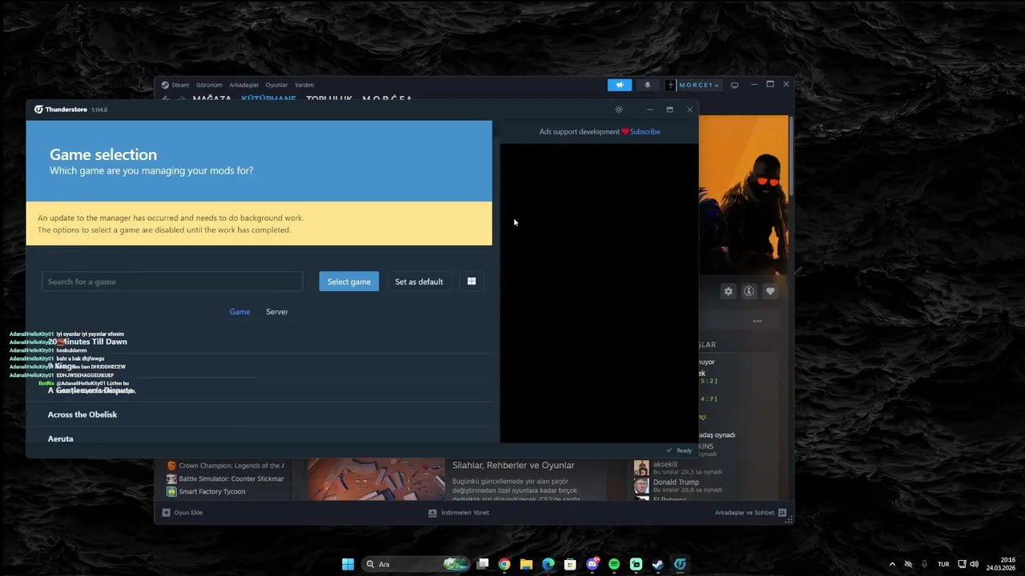The height and width of the screenshot is (576, 1025).
Task: Click the Set as default button
Action: click(x=419, y=282)
